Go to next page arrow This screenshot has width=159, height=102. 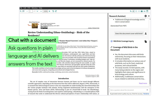37,11
